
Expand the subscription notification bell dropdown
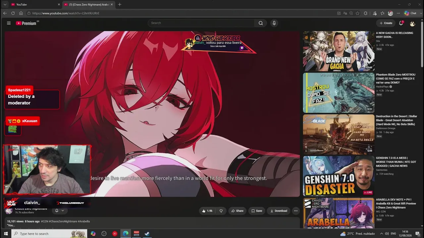(59, 211)
